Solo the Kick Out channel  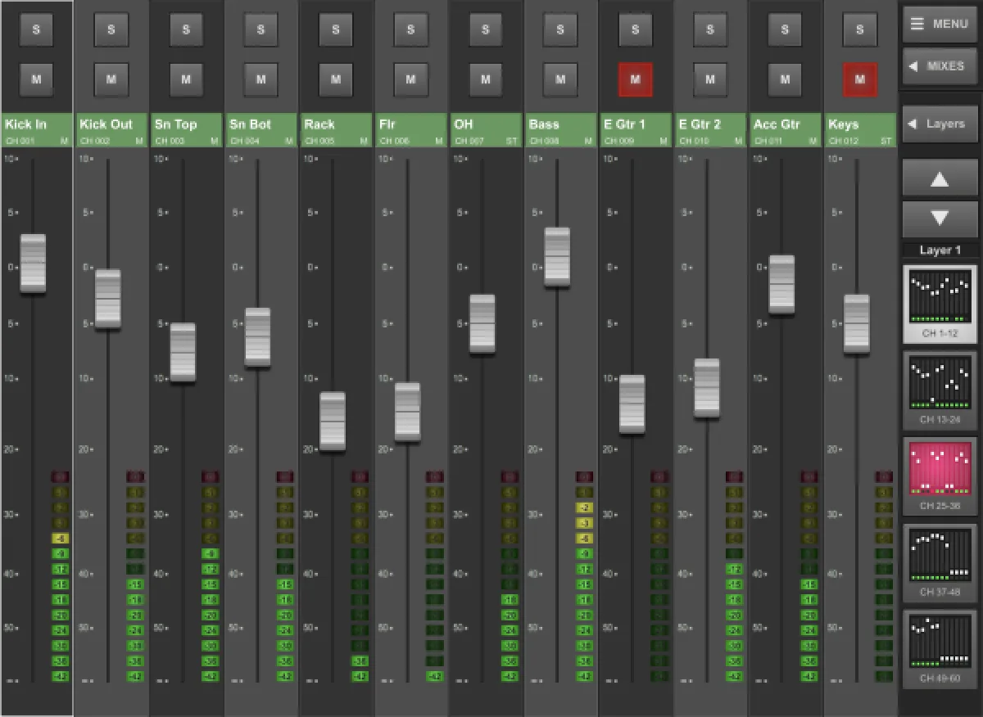point(111,29)
